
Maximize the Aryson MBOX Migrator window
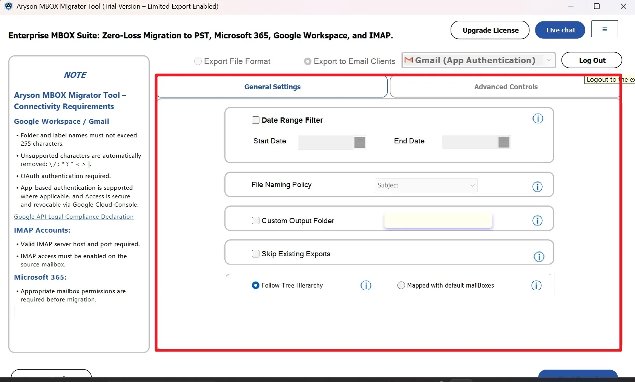pyautogui.click(x=597, y=6)
